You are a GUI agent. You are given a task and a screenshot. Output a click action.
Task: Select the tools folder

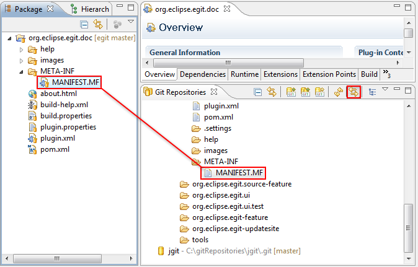pos(200,240)
